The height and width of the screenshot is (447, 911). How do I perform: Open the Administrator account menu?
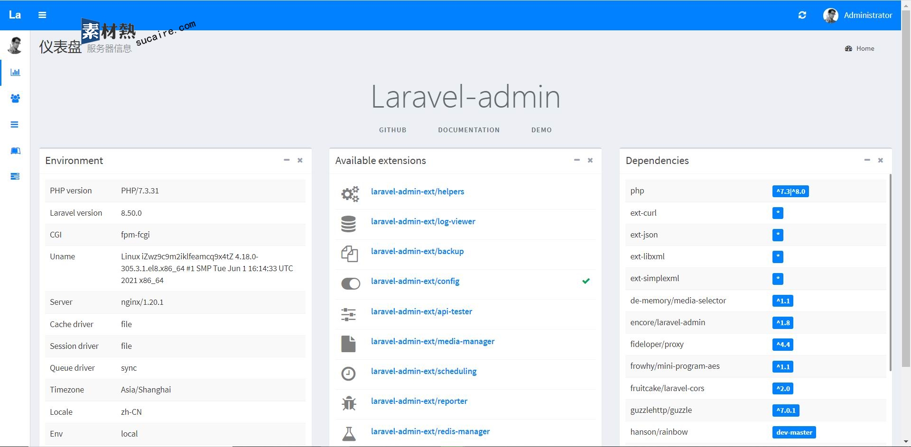tap(858, 15)
